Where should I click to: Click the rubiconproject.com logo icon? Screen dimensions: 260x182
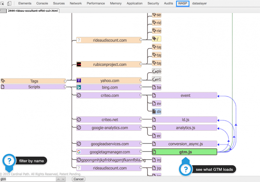pos(79,64)
